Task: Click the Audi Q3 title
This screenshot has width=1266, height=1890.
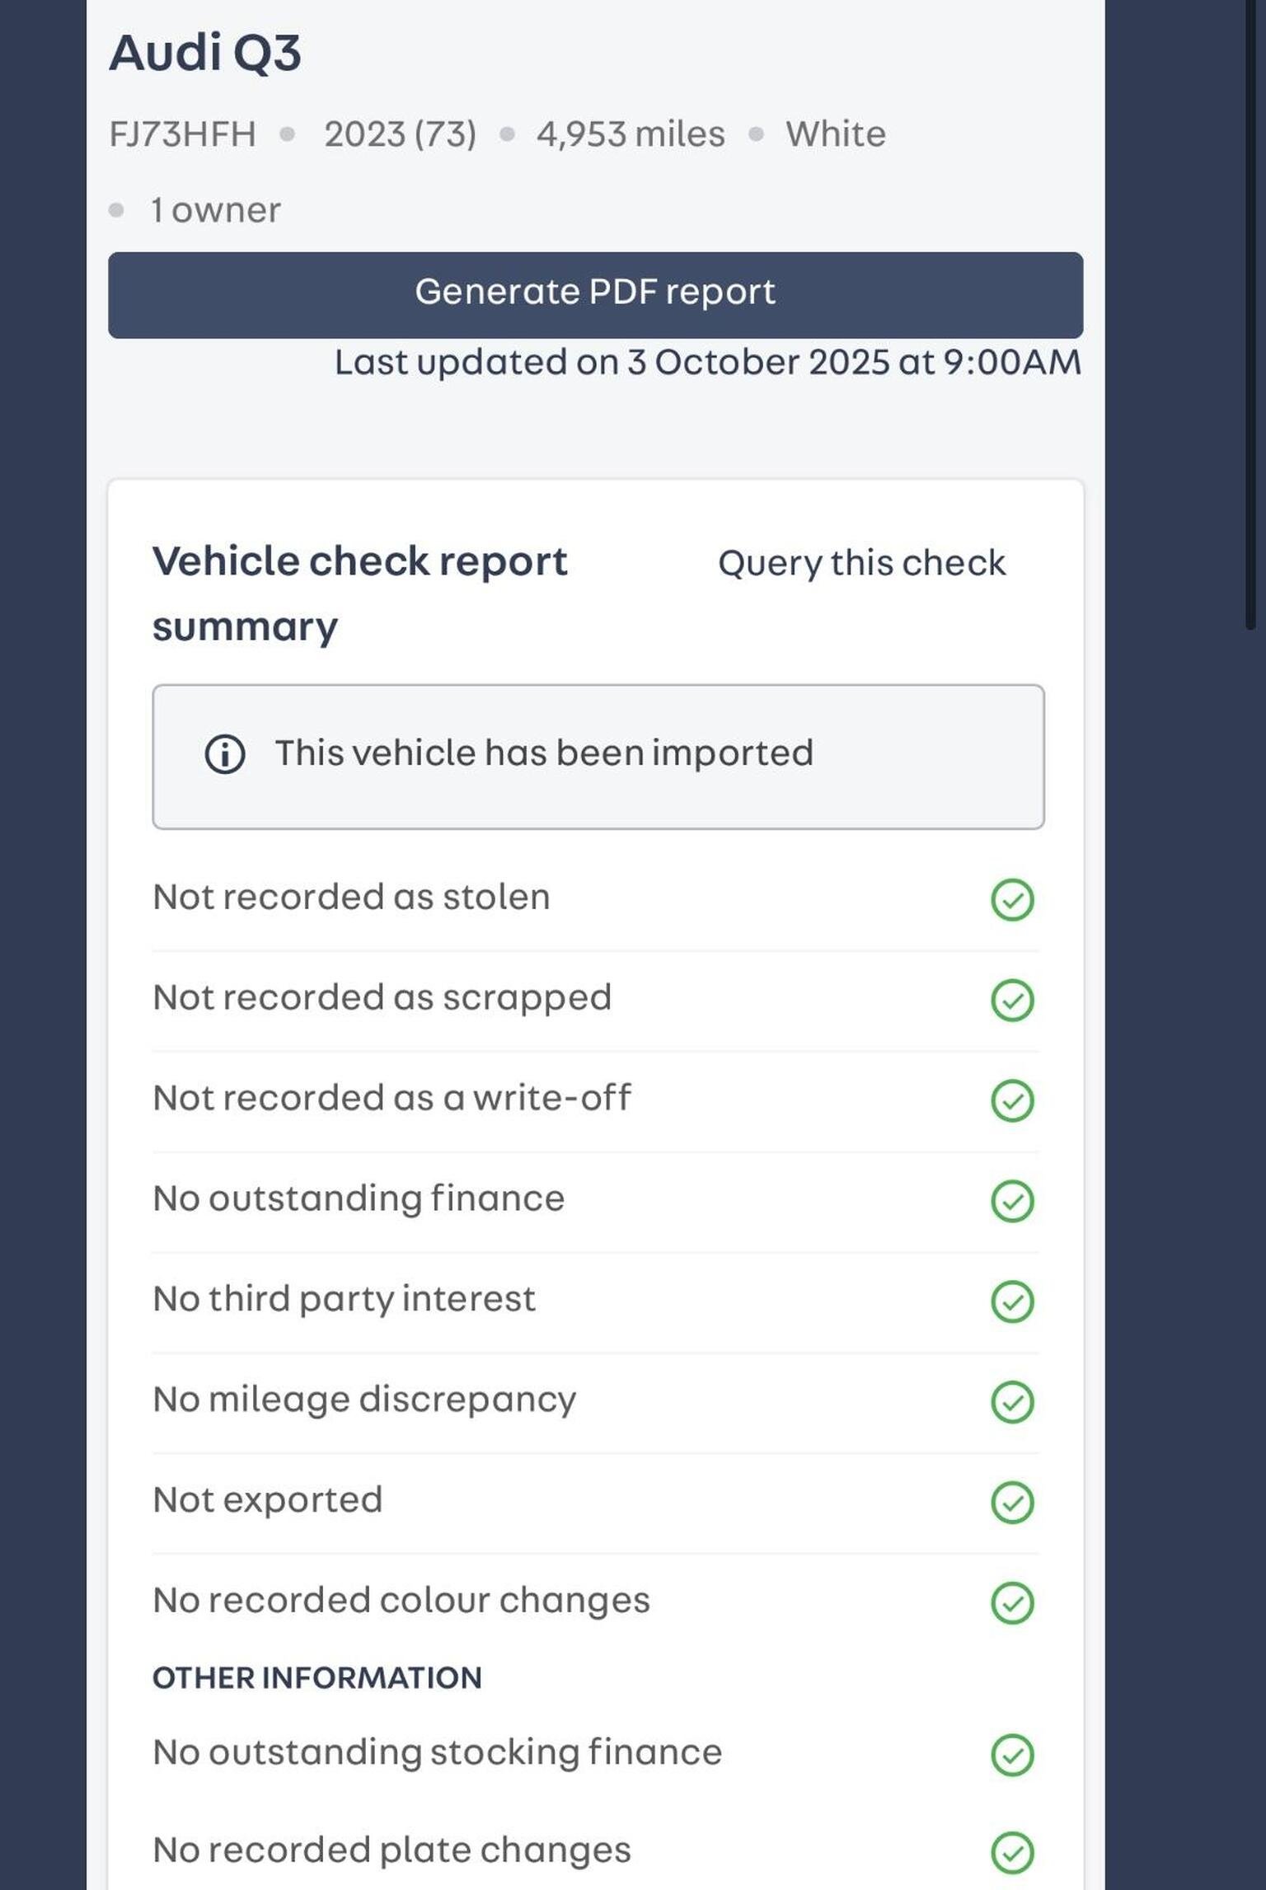Action: click(x=205, y=53)
